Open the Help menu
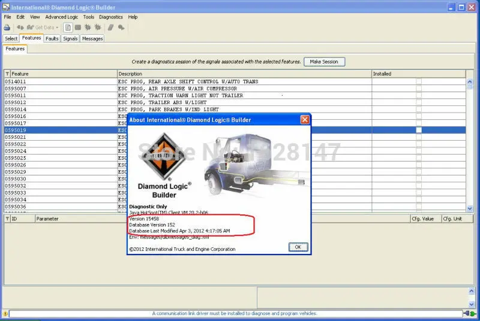This screenshot has width=480, height=321. (133, 17)
